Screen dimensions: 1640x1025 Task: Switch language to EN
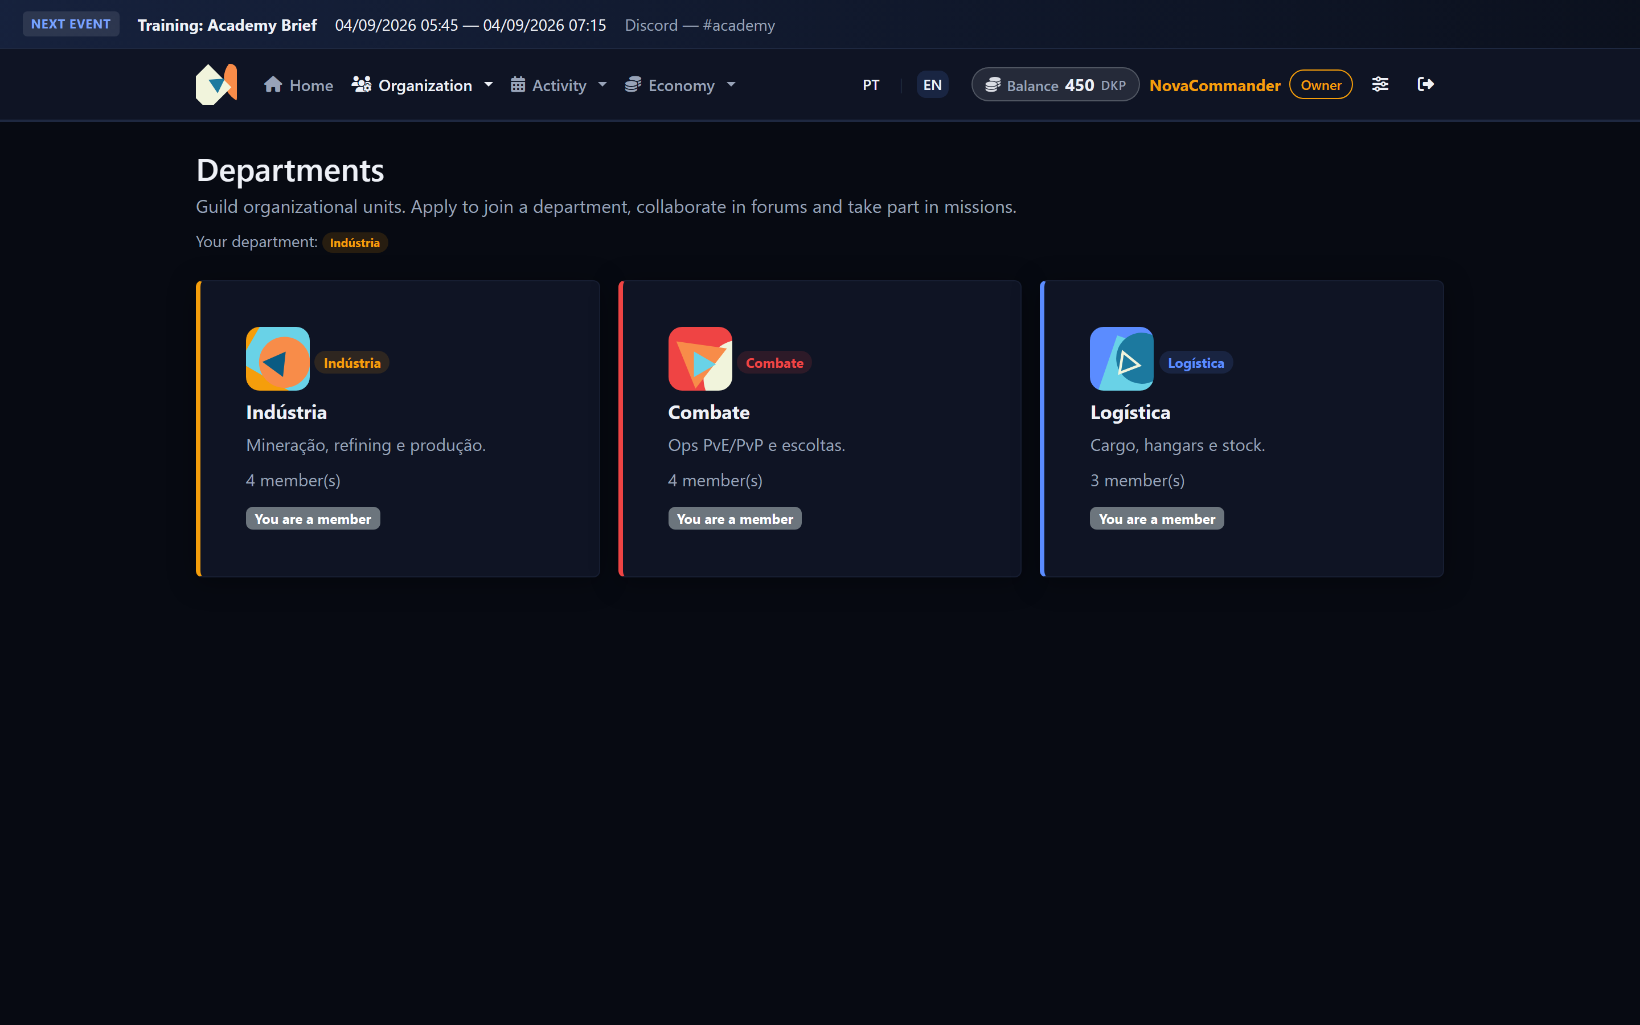(x=933, y=85)
